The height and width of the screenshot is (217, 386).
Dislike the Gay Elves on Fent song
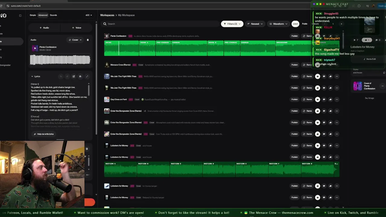click(324, 99)
